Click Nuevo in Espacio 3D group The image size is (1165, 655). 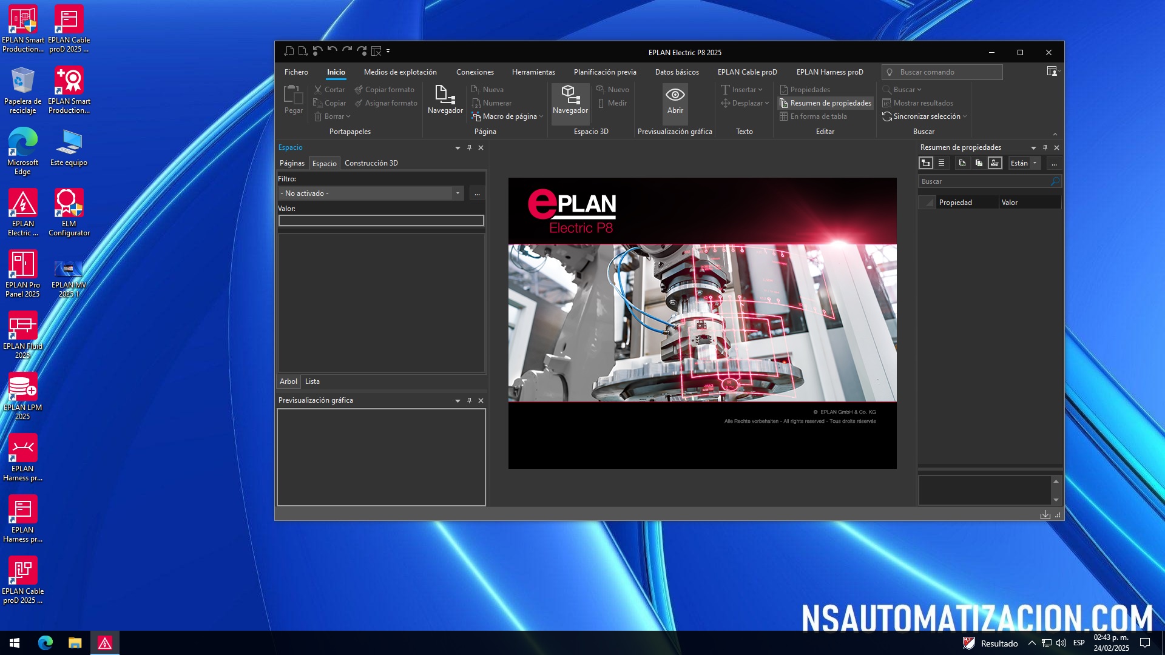(x=612, y=89)
